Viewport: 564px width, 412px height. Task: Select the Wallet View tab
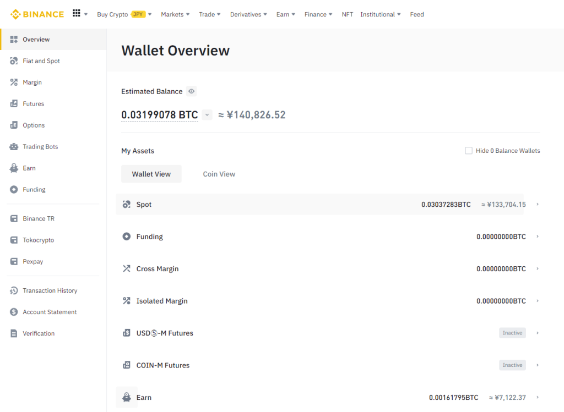point(151,174)
